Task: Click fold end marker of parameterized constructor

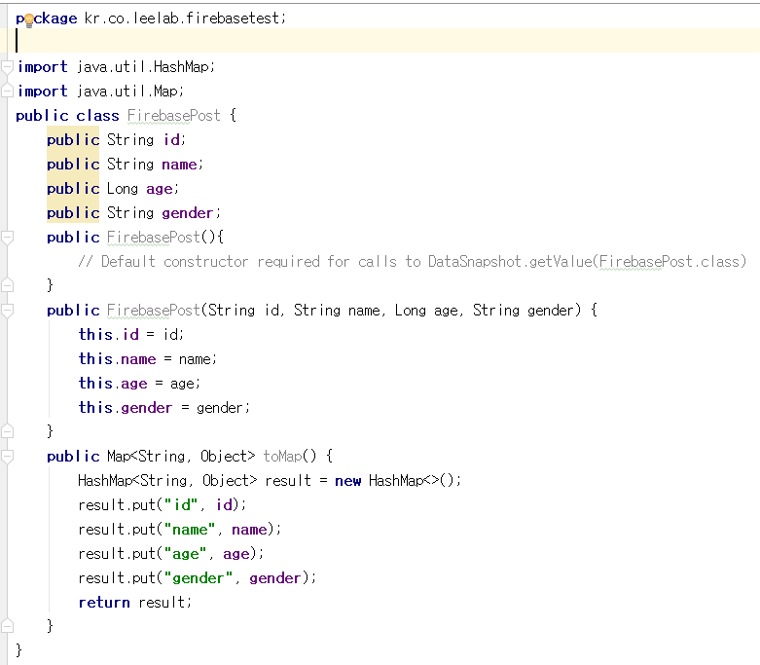Action: click(x=8, y=431)
